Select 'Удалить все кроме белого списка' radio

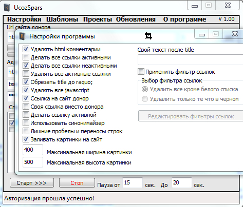coord(145,89)
